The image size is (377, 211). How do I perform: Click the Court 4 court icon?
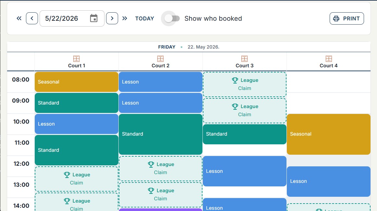tap(329, 59)
